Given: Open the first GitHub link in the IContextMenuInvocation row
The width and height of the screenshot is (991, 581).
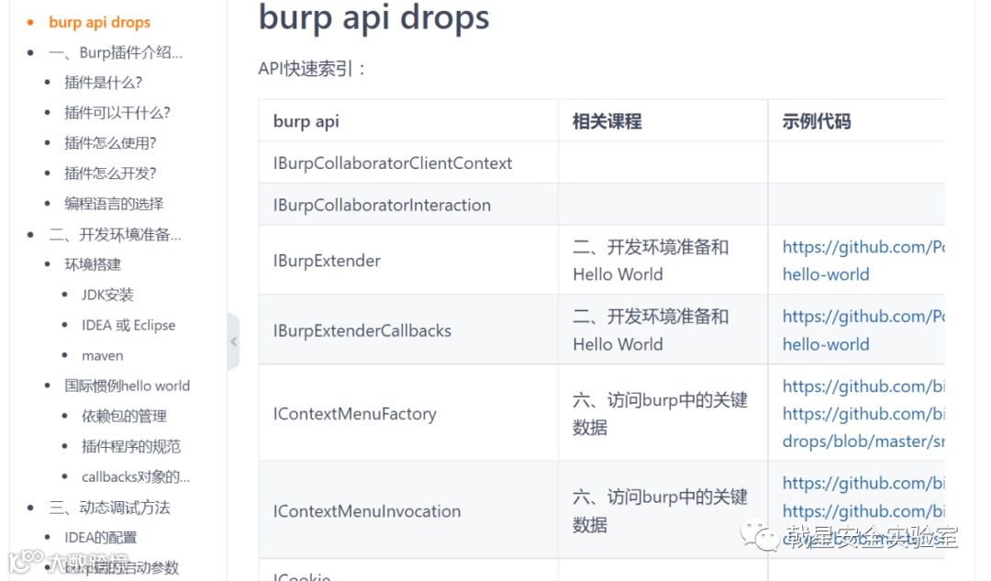Looking at the screenshot, I should click(863, 483).
